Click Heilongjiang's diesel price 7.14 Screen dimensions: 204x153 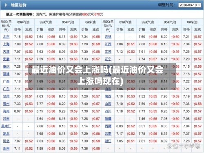coord(84,126)
